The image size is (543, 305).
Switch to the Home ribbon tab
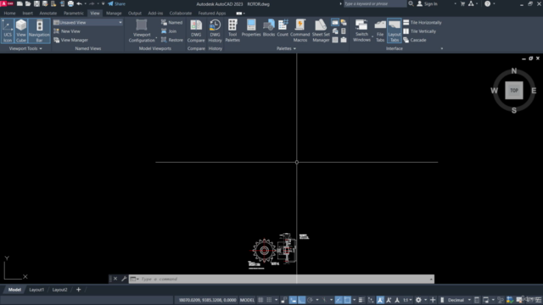[x=9, y=14]
